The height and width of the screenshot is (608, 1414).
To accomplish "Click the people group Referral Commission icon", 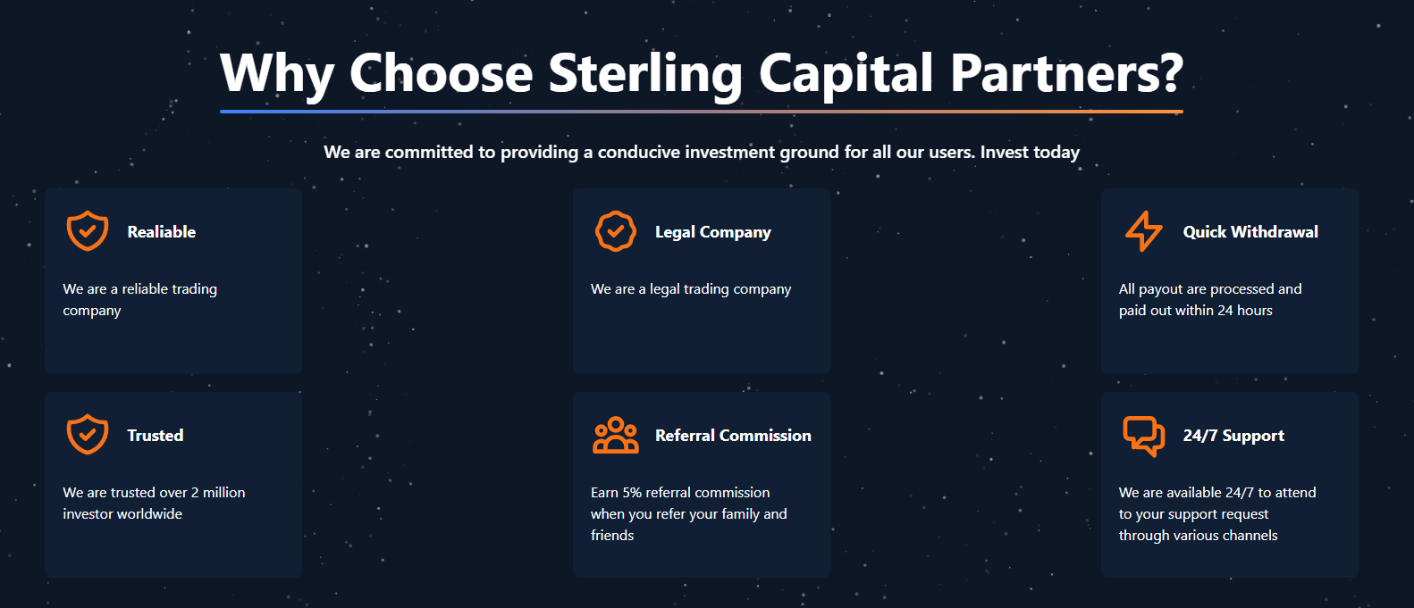I will point(616,435).
